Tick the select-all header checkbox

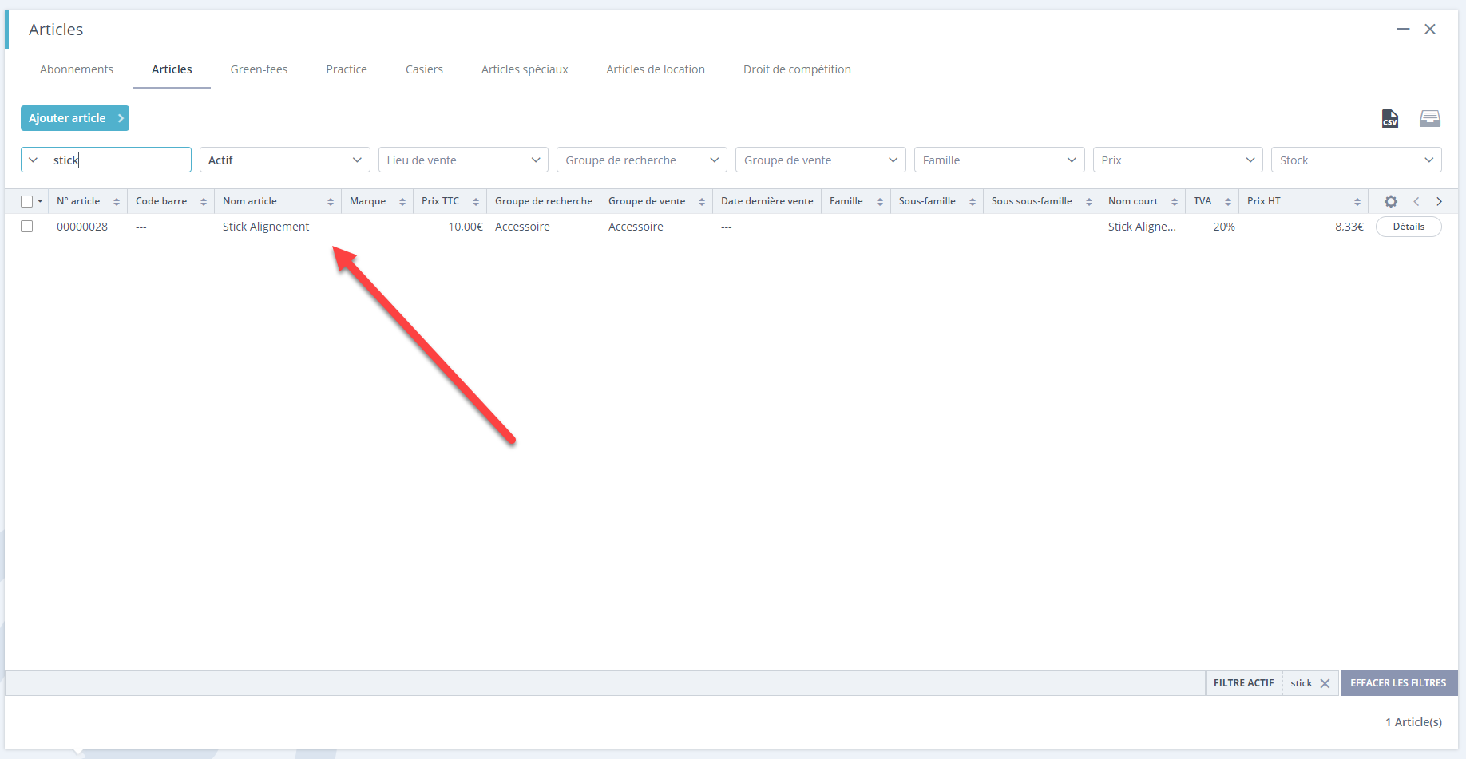27,202
